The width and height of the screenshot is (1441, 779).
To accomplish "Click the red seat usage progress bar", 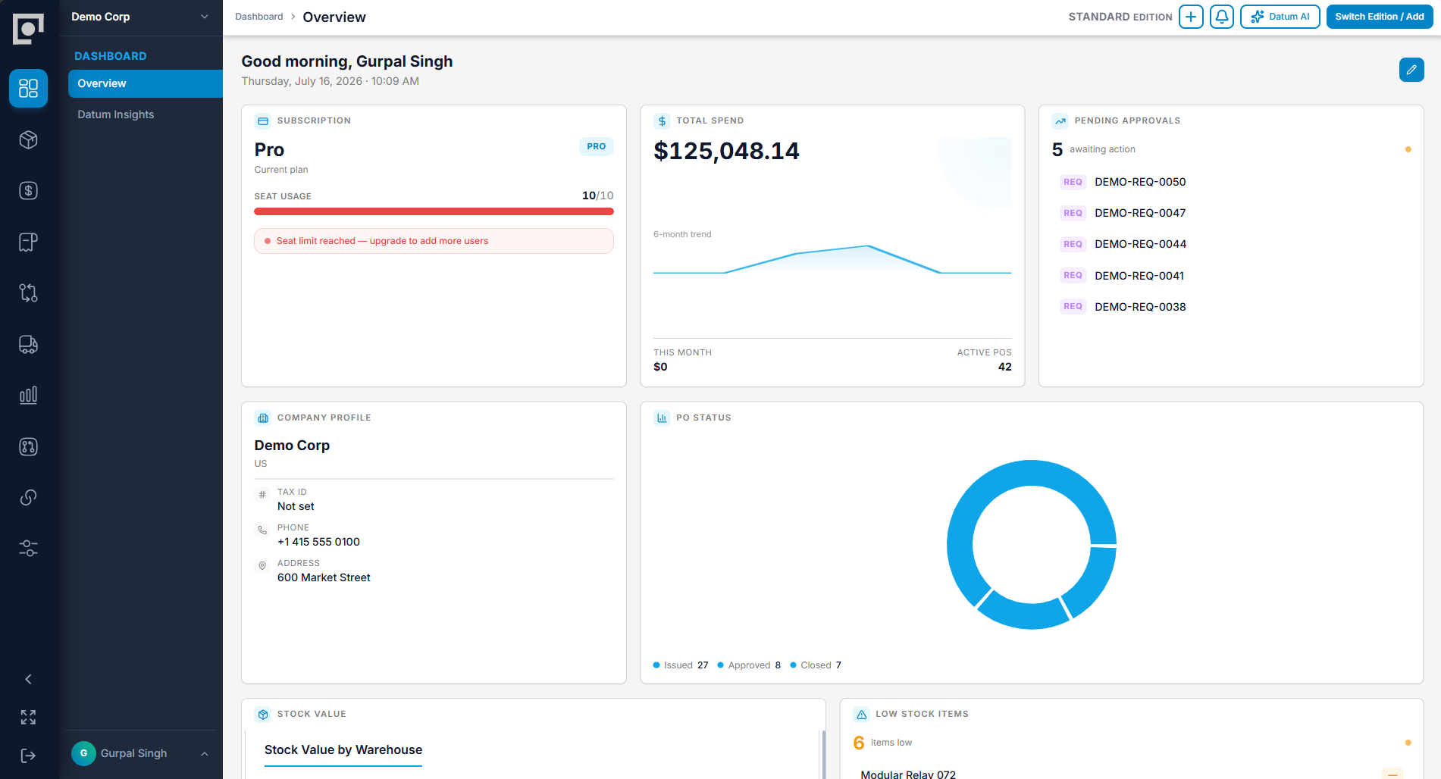I will 434,211.
